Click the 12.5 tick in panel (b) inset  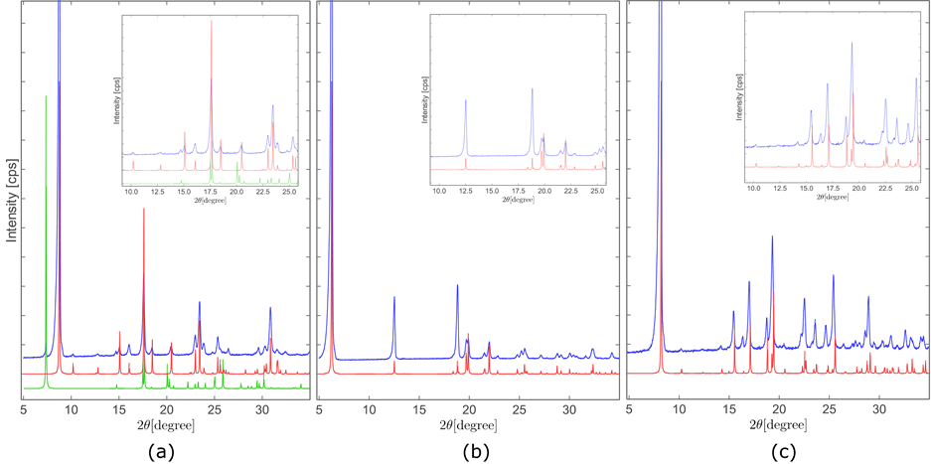tap(465, 192)
